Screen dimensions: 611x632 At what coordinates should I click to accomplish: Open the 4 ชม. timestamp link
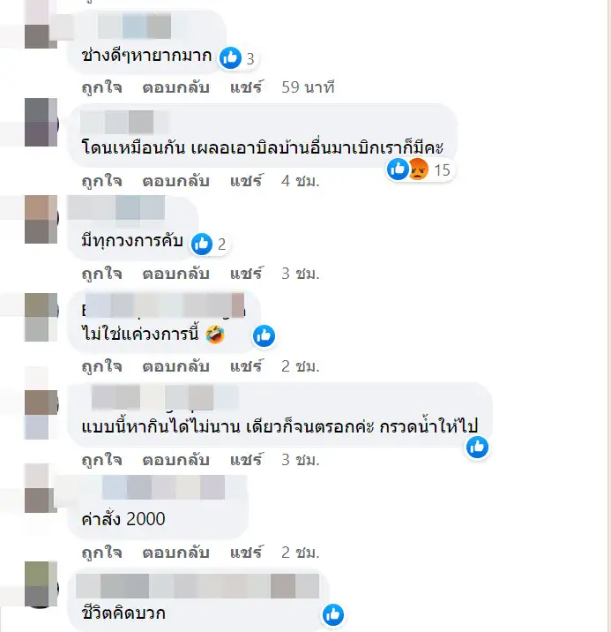tap(301, 181)
